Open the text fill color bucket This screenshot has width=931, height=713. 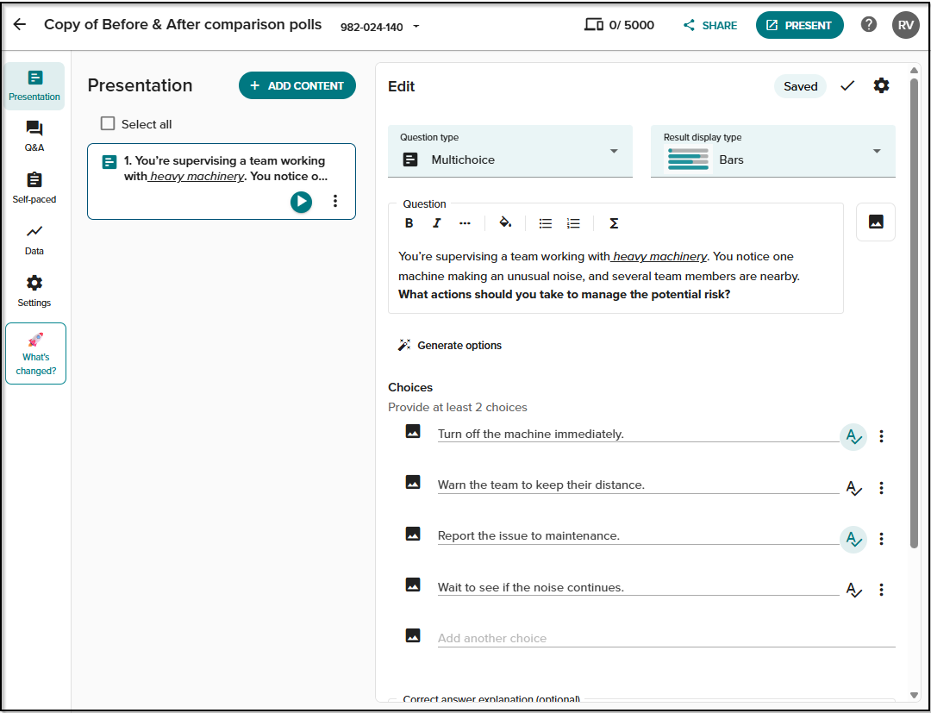click(505, 222)
